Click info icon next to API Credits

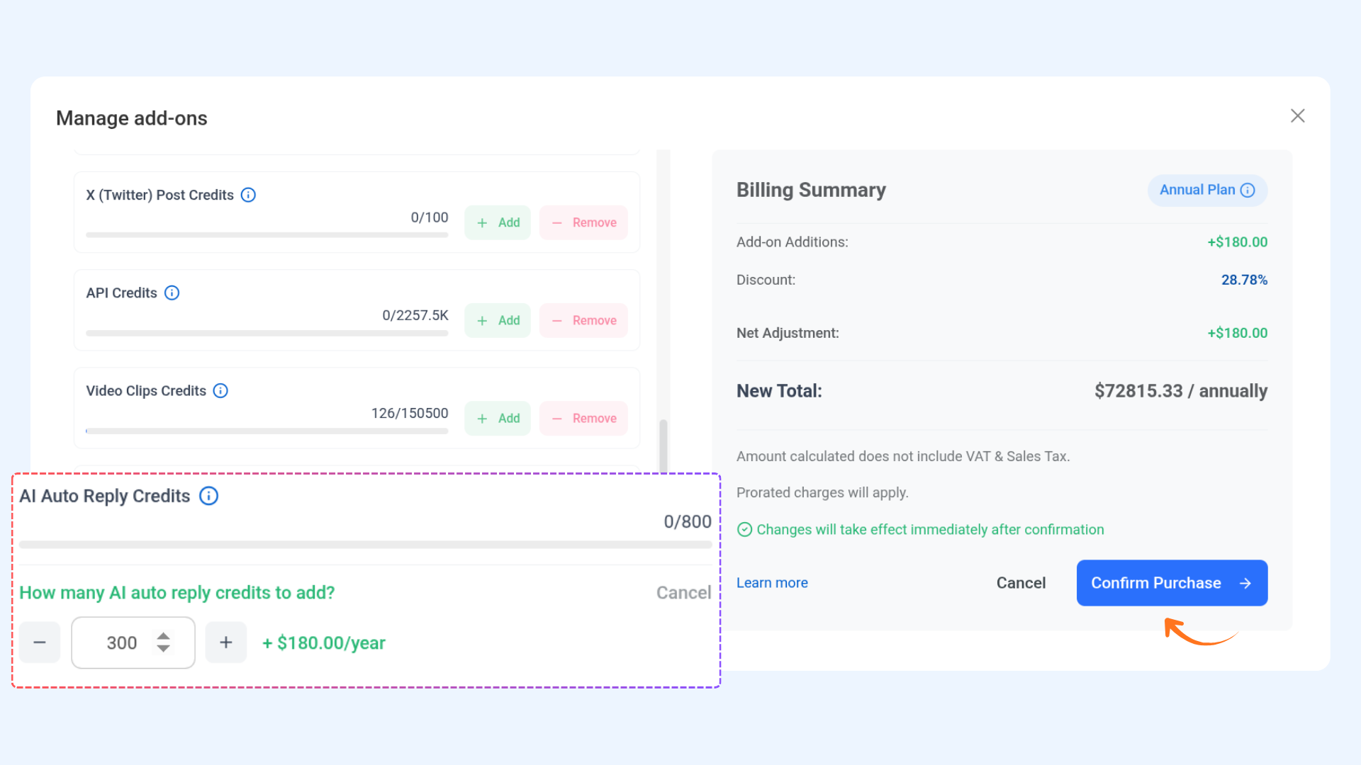[172, 293]
